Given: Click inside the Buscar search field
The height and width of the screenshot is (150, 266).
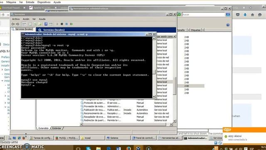Looking at the screenshot, I should [203, 15].
